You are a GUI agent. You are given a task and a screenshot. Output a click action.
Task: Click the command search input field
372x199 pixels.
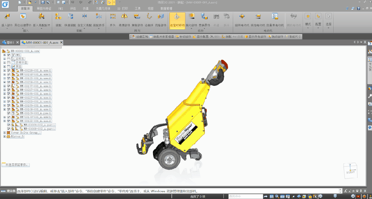(x=247, y=196)
